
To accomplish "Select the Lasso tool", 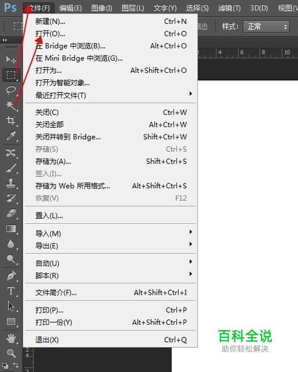I will (x=11, y=90).
